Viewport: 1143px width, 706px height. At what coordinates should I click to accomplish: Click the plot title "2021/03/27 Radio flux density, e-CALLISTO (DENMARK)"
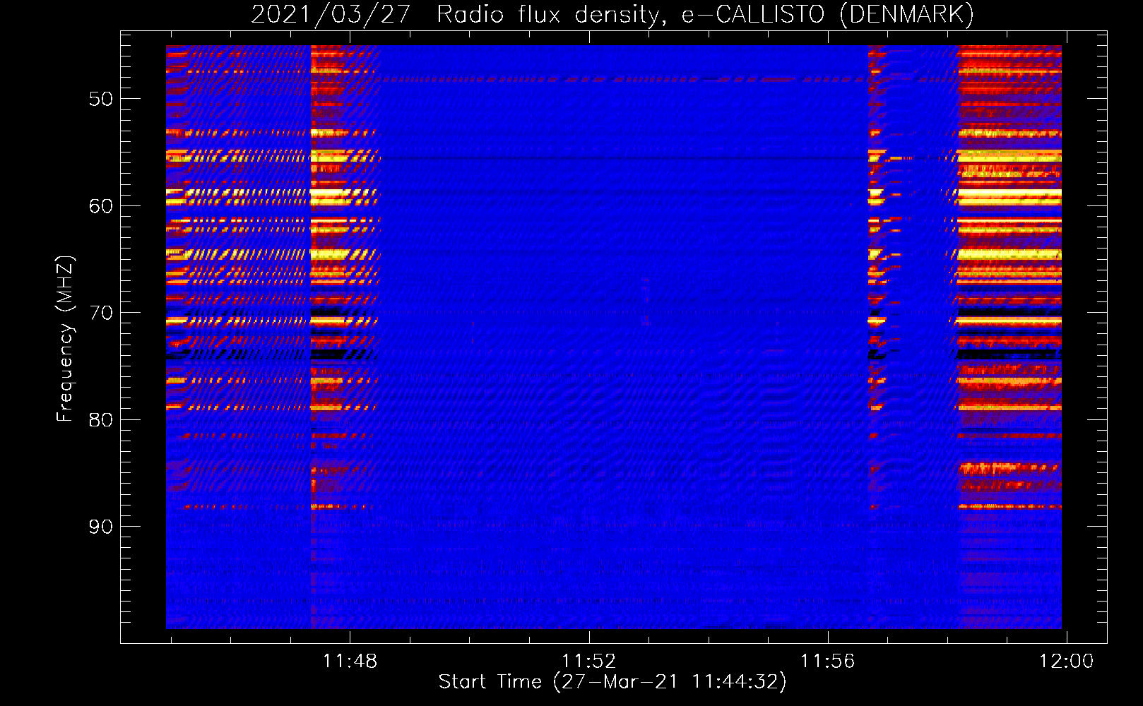pyautogui.click(x=612, y=14)
